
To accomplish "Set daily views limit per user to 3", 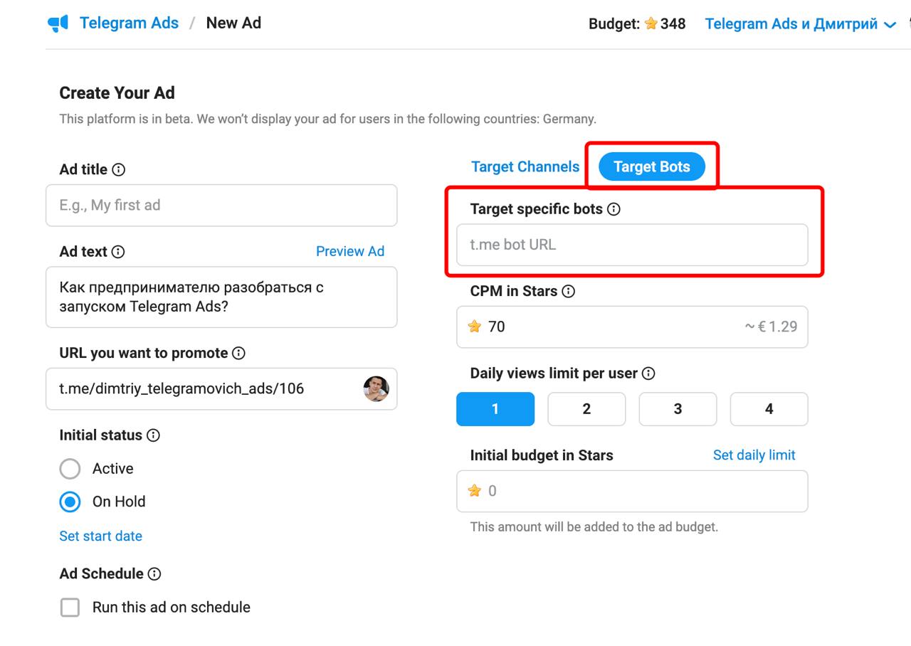I will pos(678,409).
